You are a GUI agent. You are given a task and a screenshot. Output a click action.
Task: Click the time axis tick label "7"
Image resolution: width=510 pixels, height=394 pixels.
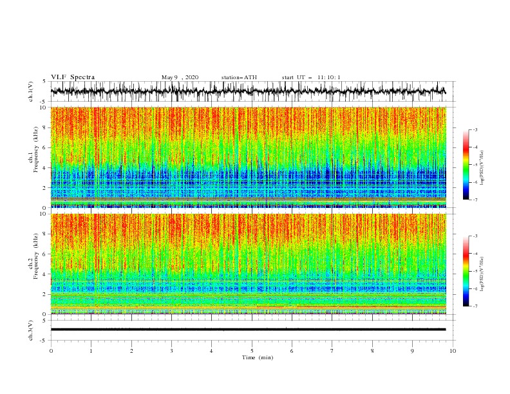(332, 351)
